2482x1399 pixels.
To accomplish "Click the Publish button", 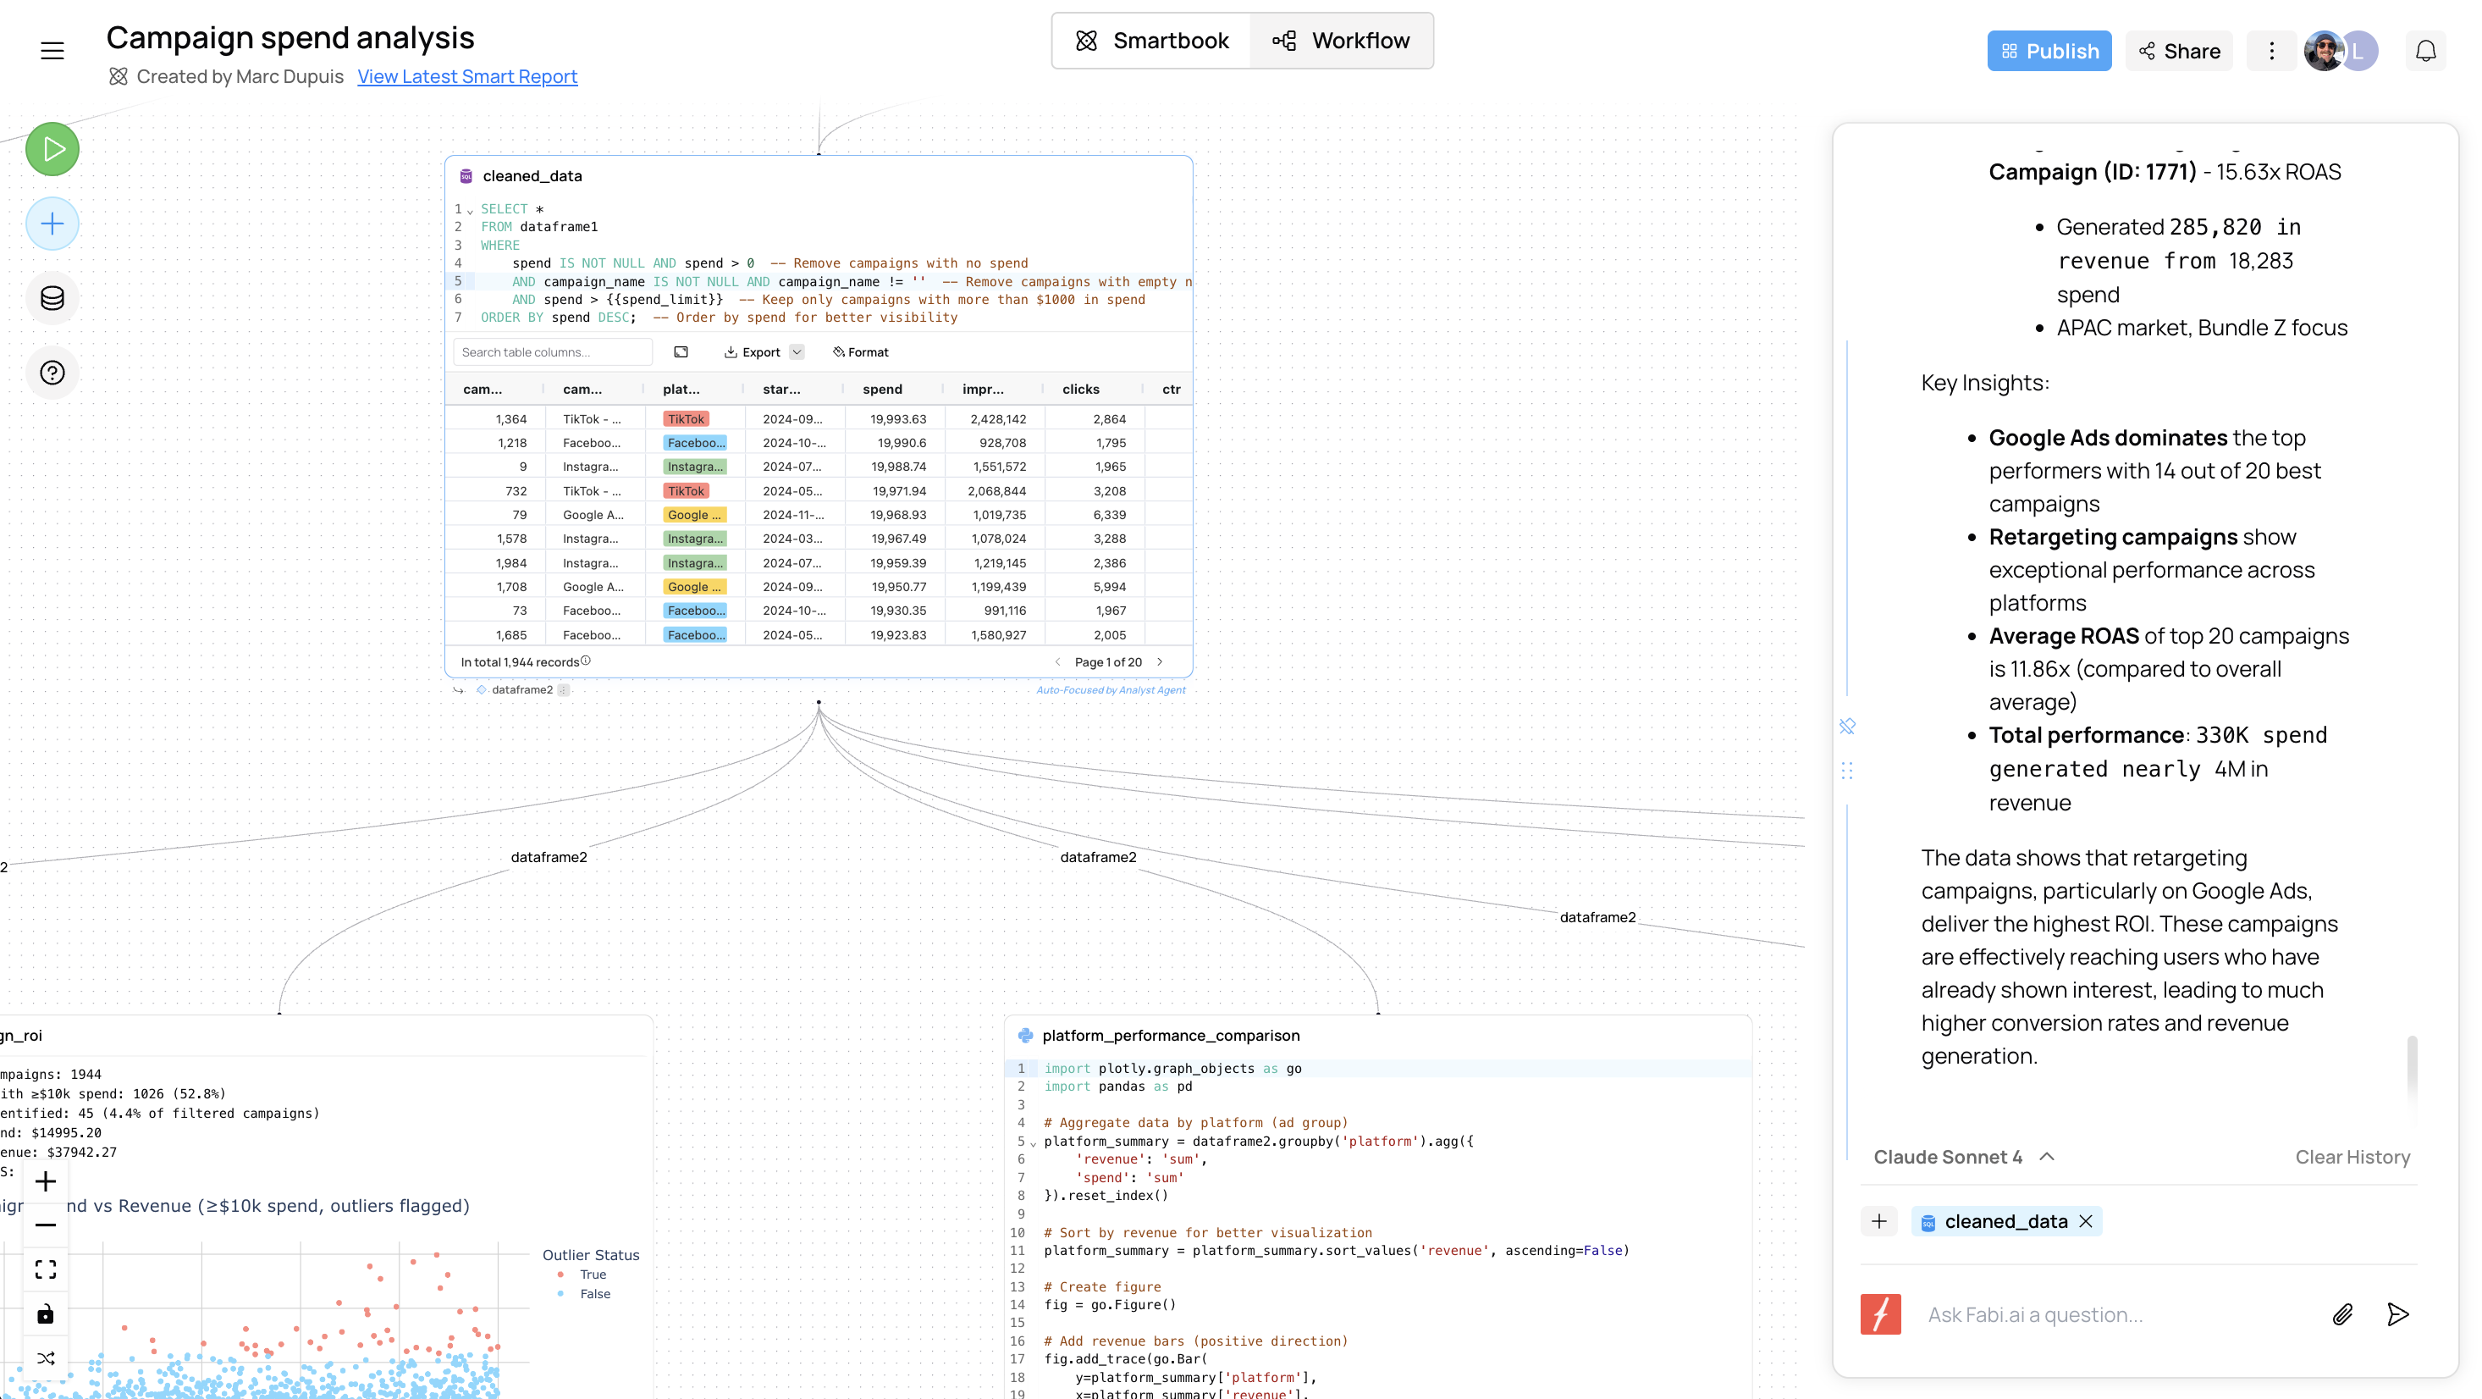I will 2049,50.
